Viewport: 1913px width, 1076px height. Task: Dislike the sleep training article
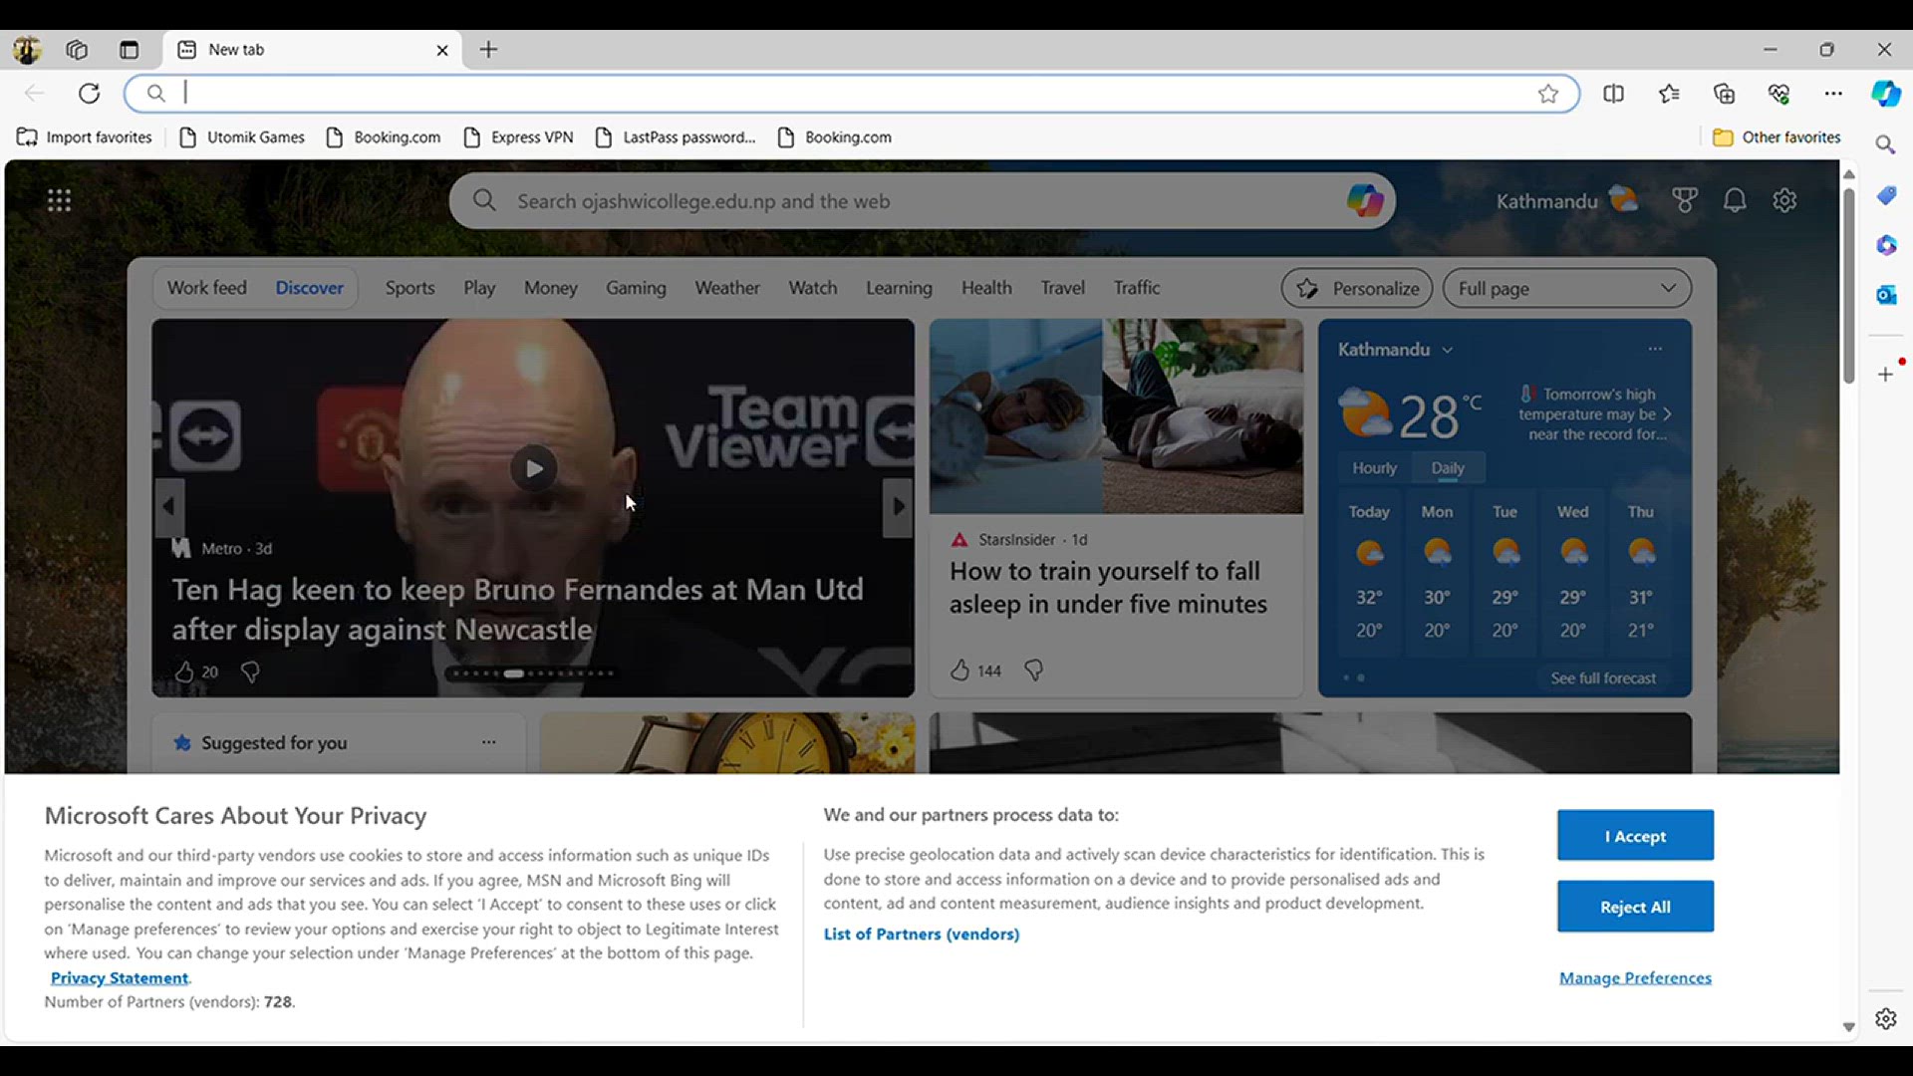(1034, 671)
